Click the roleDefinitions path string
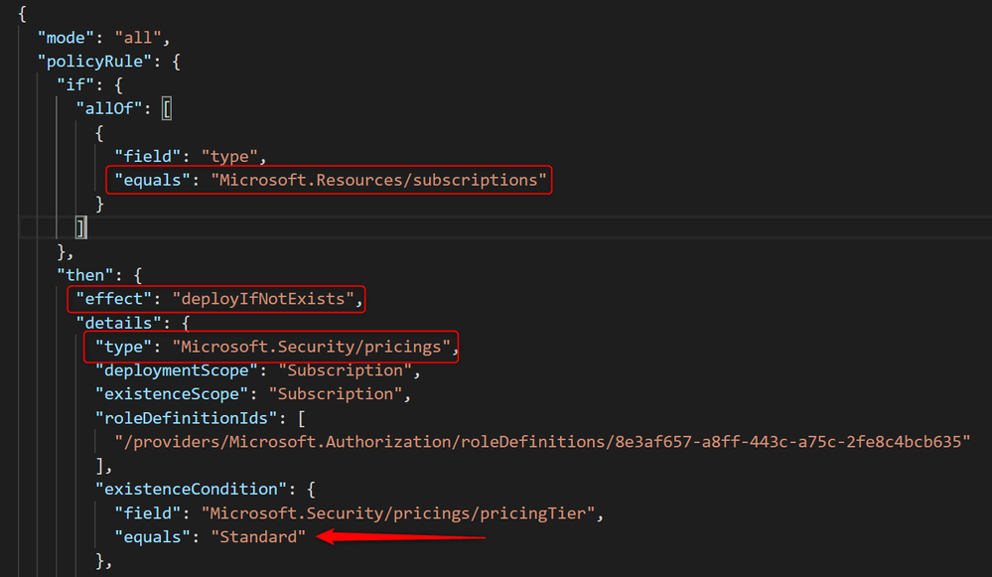 click(542, 442)
